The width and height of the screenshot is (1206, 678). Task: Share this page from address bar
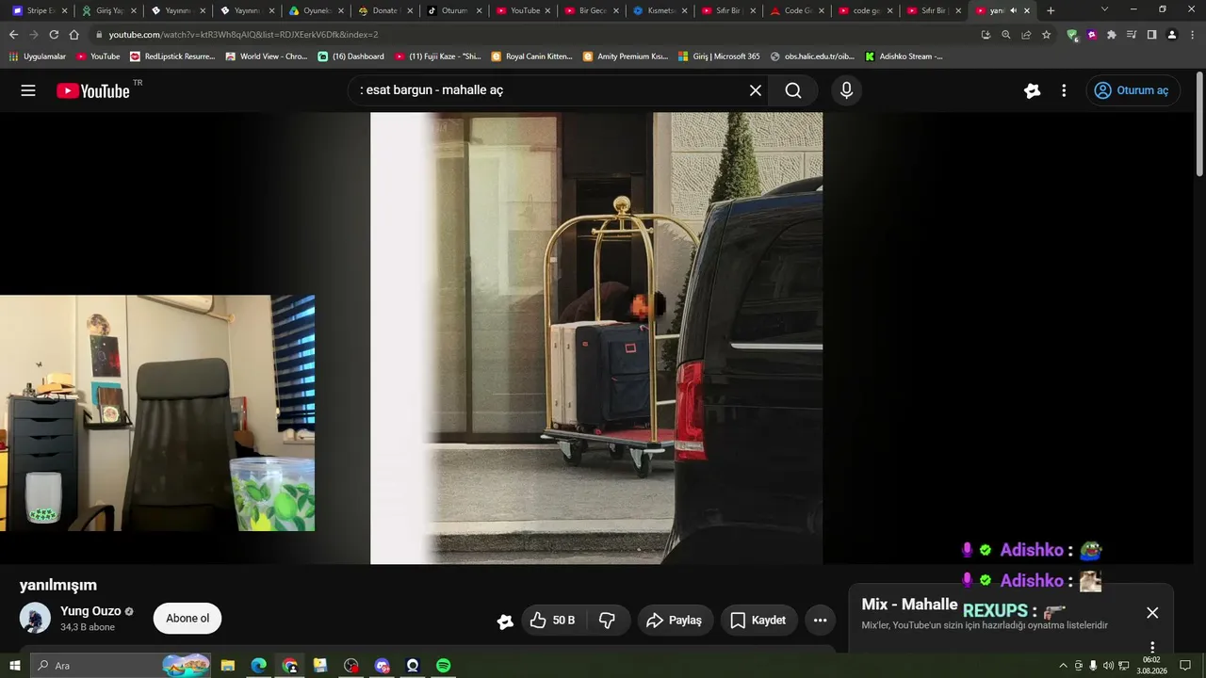click(x=1026, y=35)
